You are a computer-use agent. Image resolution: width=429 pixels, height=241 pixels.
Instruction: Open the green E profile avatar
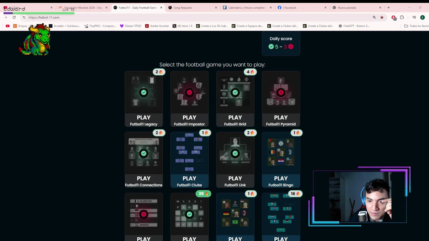422,17
